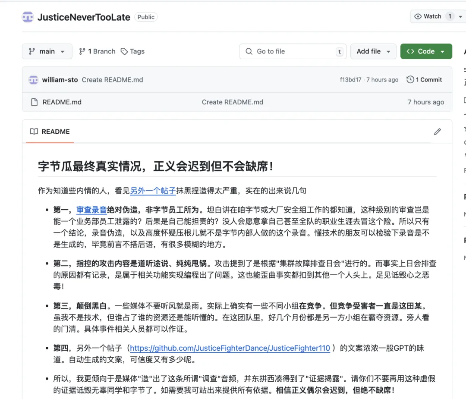Click the Watch count badge showing 1
This screenshot has height=399, width=466.
coord(450,16)
